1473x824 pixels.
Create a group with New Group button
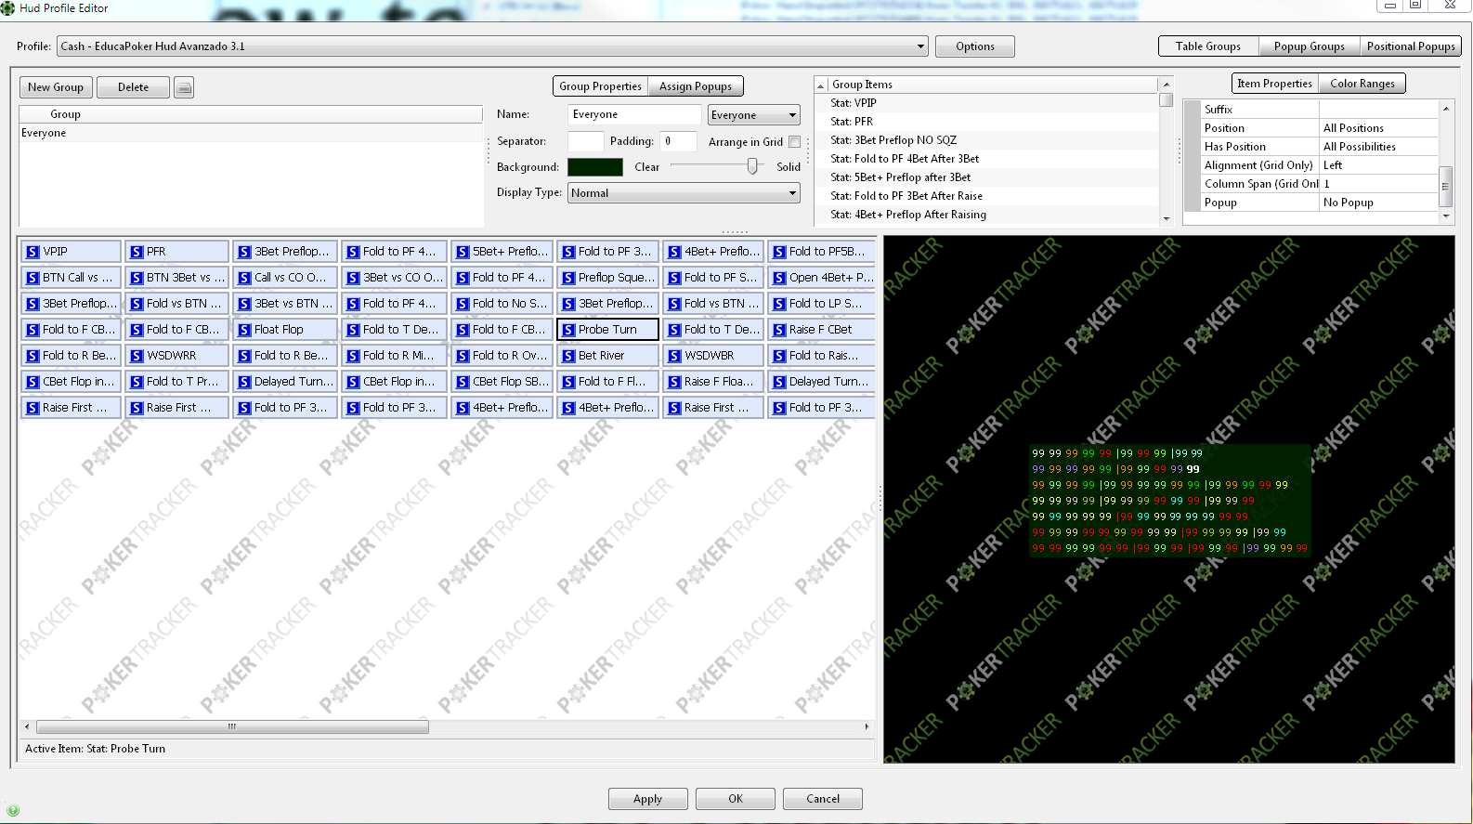tap(56, 87)
